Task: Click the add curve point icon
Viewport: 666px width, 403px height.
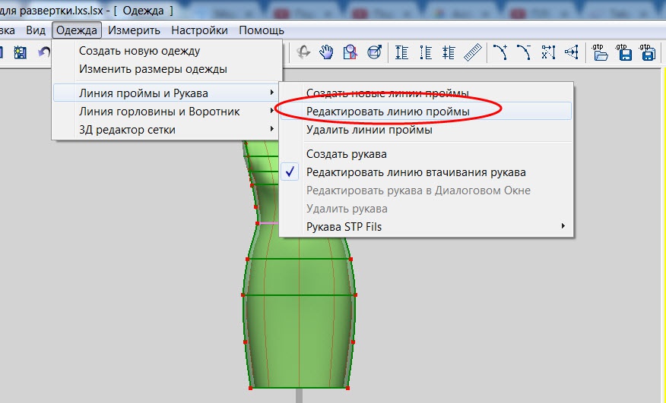Action: [500, 52]
